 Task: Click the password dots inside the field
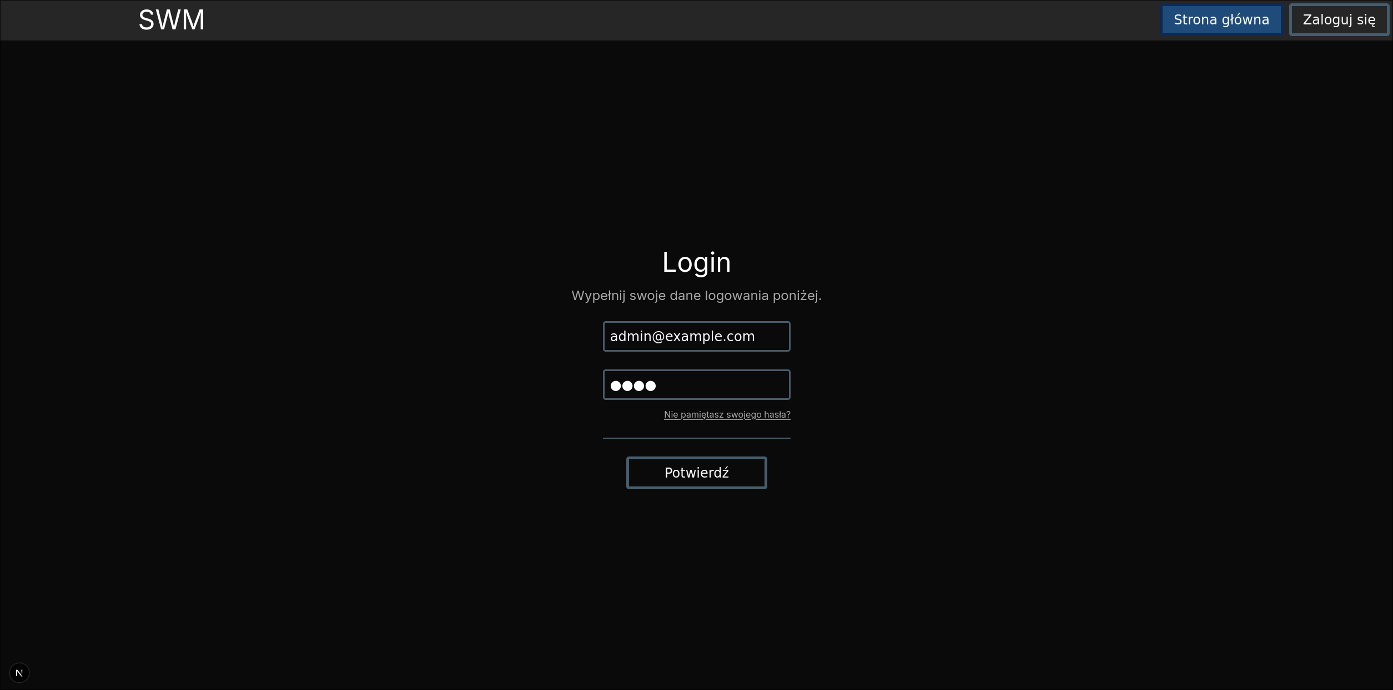pos(633,385)
